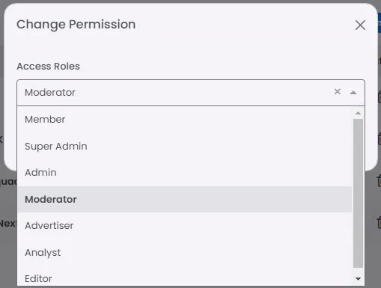Choose the Advertiser role

tap(184, 226)
